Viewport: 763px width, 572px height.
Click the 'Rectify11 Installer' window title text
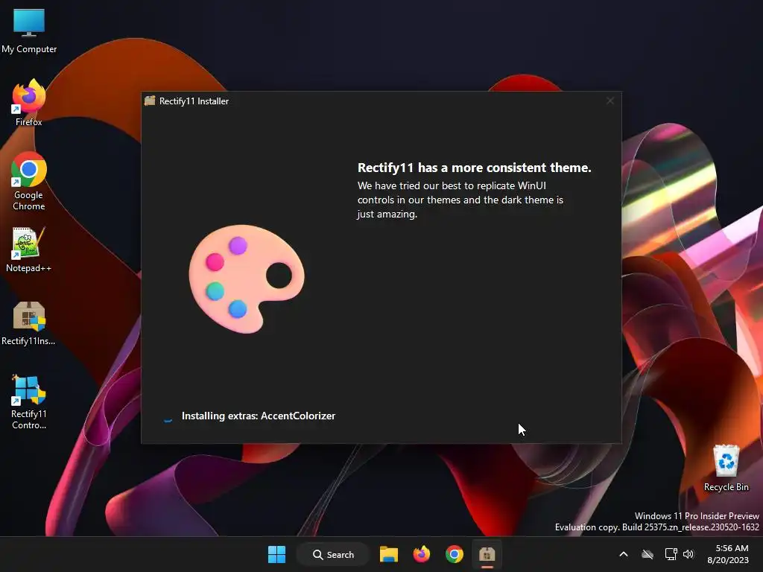coord(194,101)
